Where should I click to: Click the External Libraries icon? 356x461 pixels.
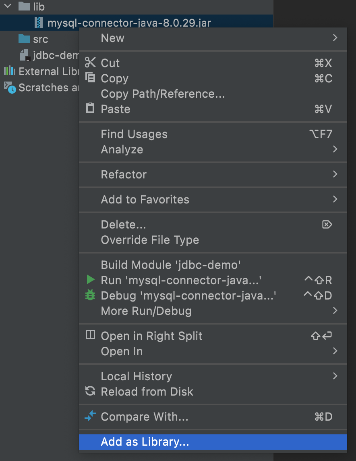click(x=10, y=71)
